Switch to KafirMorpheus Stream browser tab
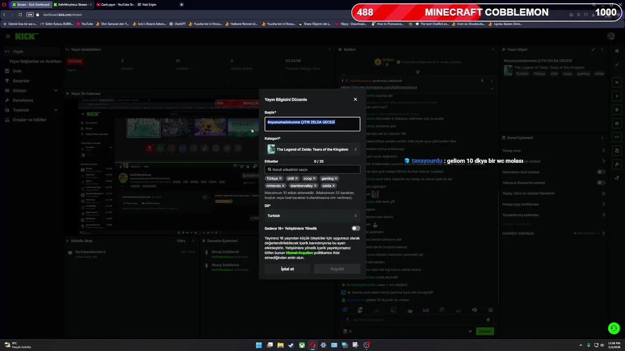This screenshot has height=351, width=625. pos(72,4)
